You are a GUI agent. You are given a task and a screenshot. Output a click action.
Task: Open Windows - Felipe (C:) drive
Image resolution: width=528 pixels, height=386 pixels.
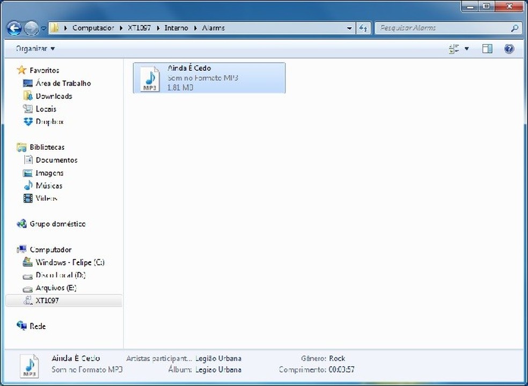[70, 263]
